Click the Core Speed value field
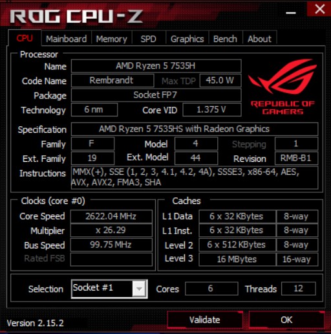This screenshot has width=331, height=334. [111, 216]
